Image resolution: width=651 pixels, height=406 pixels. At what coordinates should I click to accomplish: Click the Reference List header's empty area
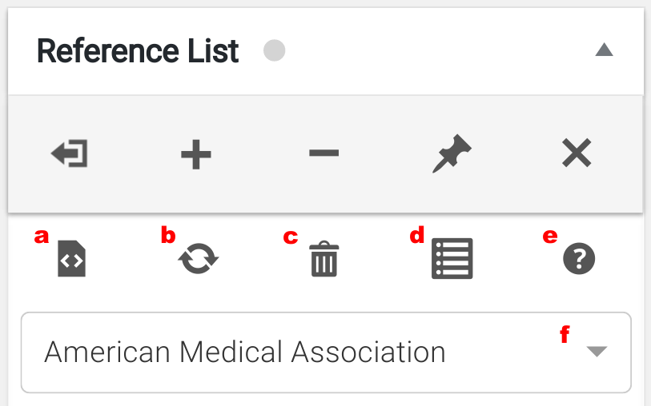440,51
